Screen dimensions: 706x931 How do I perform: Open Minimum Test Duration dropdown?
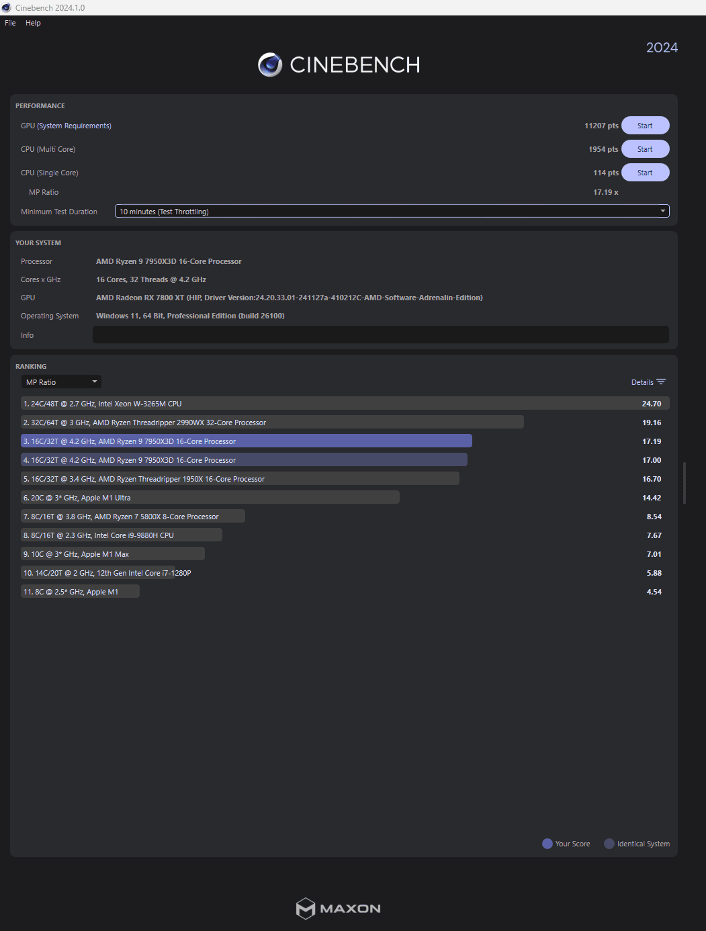pos(392,212)
